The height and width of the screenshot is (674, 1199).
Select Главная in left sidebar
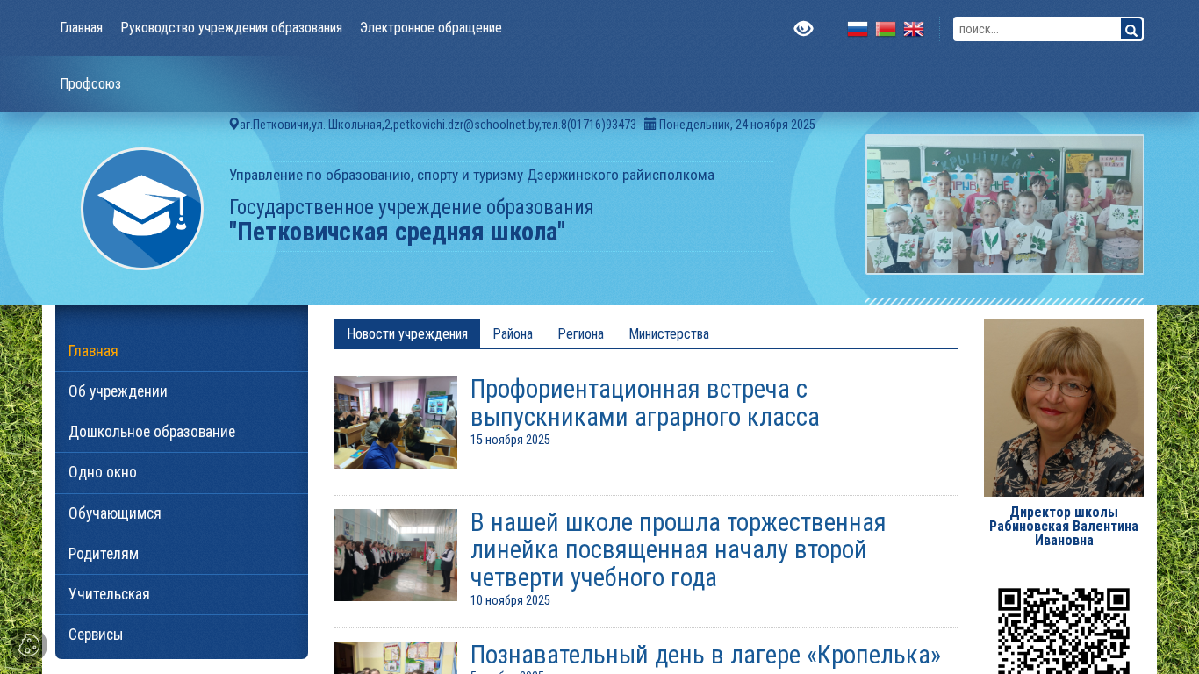[182, 351]
